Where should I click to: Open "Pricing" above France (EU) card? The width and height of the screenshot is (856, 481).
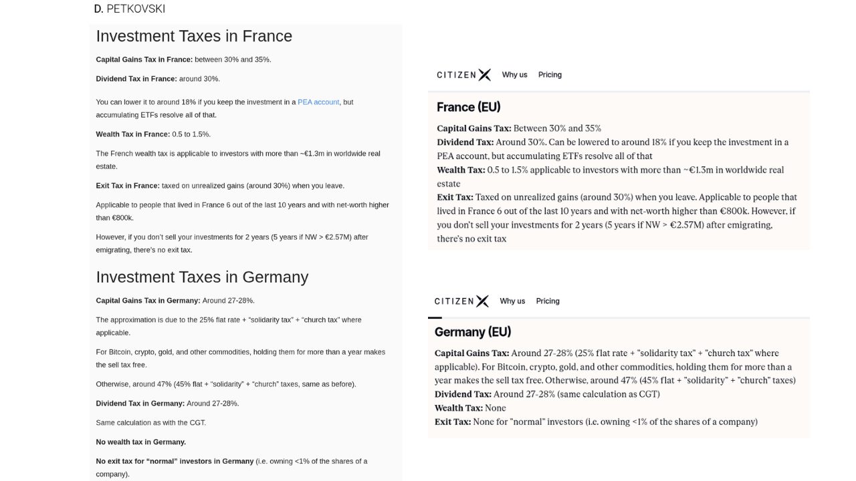pyautogui.click(x=550, y=75)
